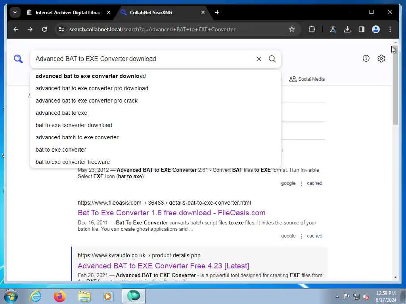
Task: Launch Internet Explorer from taskbar
Action: pos(35,296)
